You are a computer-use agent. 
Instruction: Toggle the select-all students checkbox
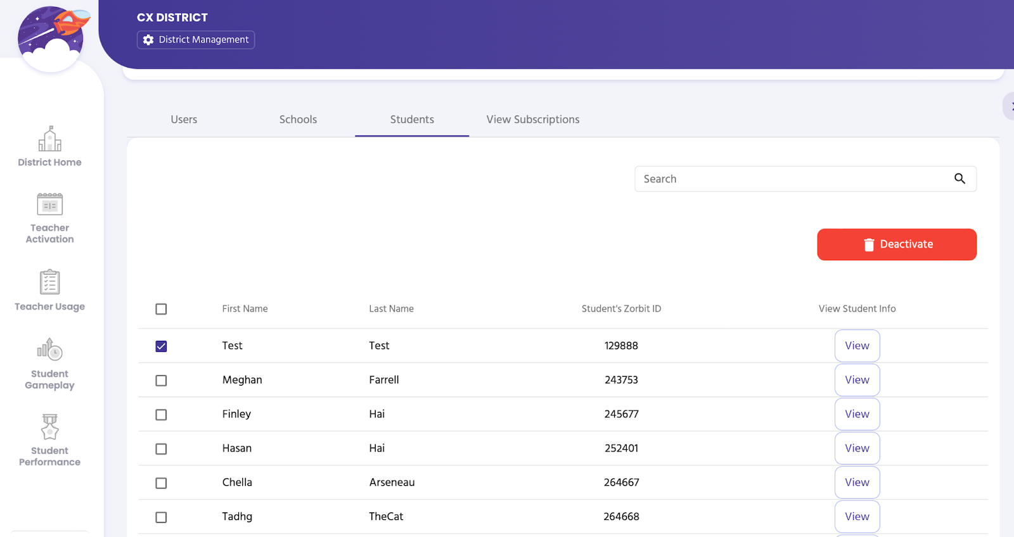(161, 309)
